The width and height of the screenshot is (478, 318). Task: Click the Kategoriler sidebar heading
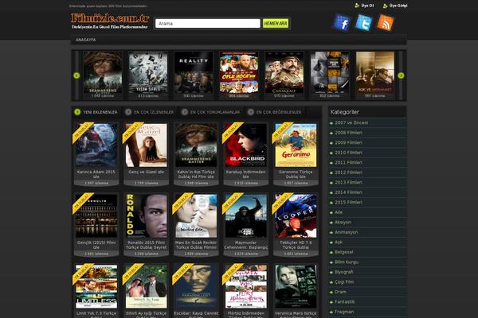(344, 112)
